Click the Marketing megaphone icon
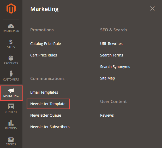Screen dimensions: 162x148 pyautogui.click(x=11, y=91)
